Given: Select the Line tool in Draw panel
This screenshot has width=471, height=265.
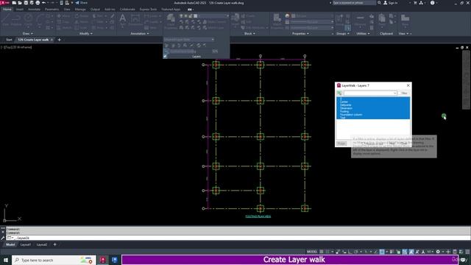Looking at the screenshot, I should click(5, 20).
